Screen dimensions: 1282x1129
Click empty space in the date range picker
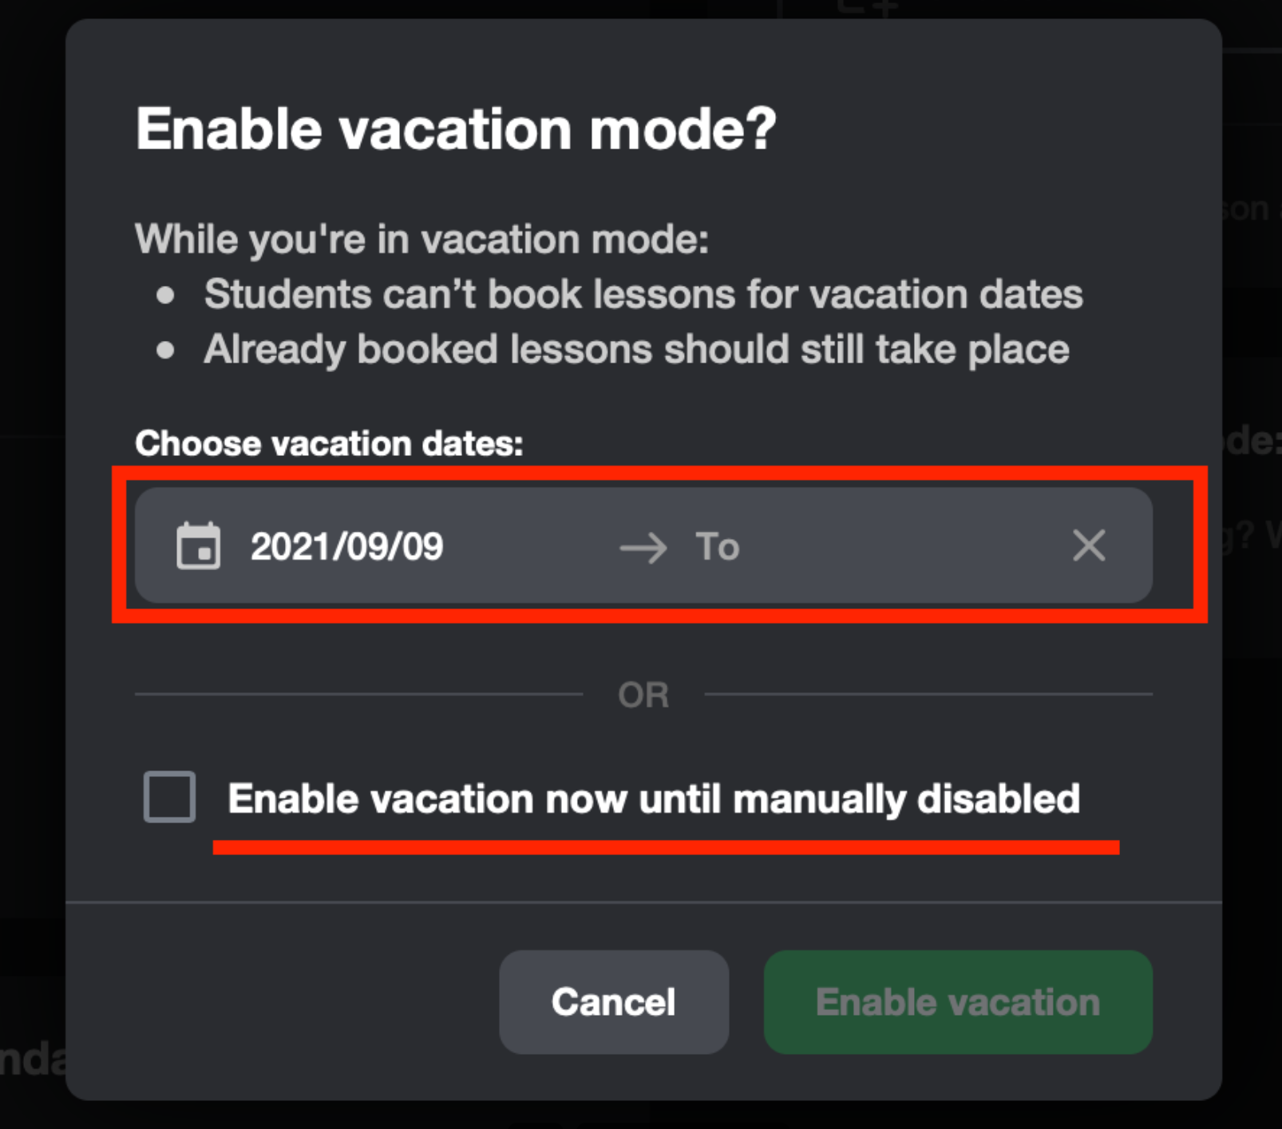coord(902,547)
